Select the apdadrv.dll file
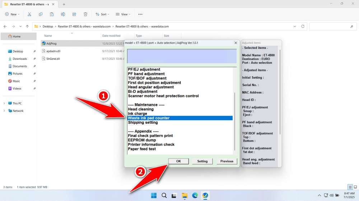This screenshot has width=359, height=201. pyautogui.click(x=53, y=51)
